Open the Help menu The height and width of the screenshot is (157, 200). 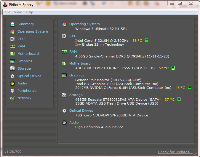point(29,12)
